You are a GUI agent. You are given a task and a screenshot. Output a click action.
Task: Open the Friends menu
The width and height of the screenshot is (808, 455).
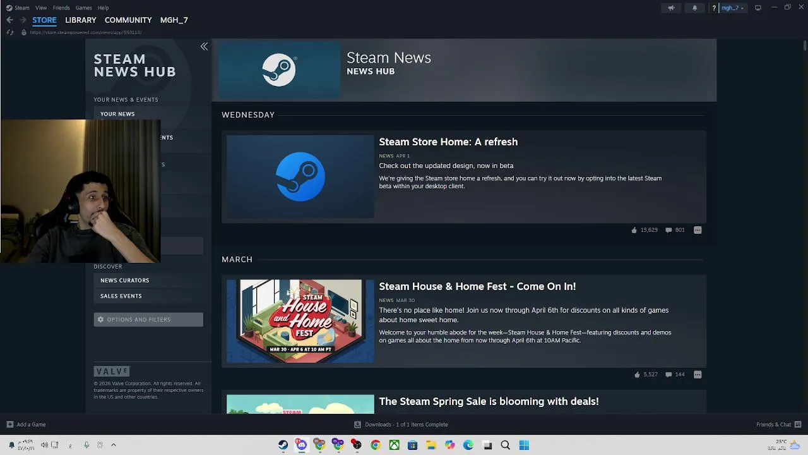61,8
